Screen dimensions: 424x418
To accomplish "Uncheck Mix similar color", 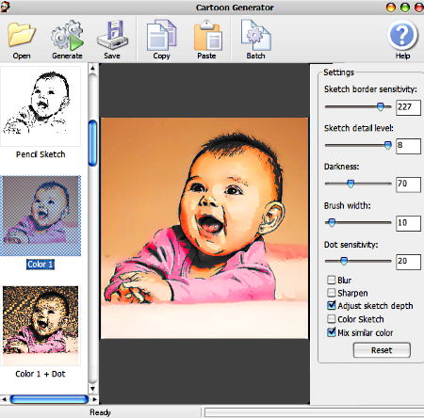I will coord(331,332).
